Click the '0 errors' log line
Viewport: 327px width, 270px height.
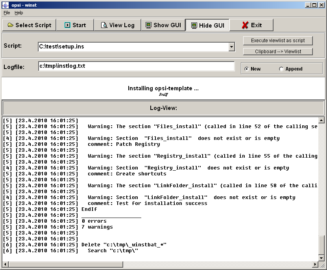[x=94, y=221]
